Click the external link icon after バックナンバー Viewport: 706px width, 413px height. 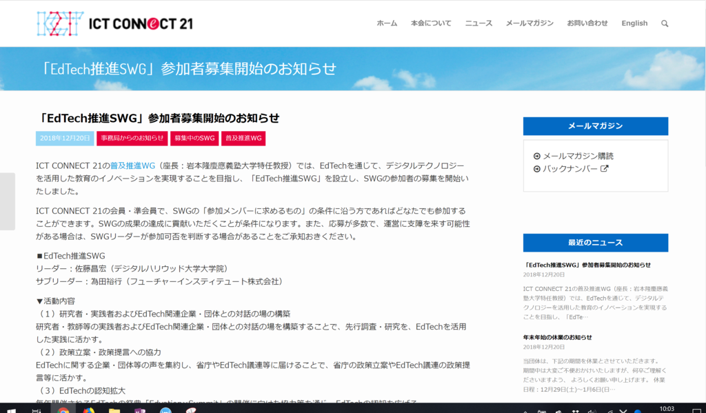point(605,168)
